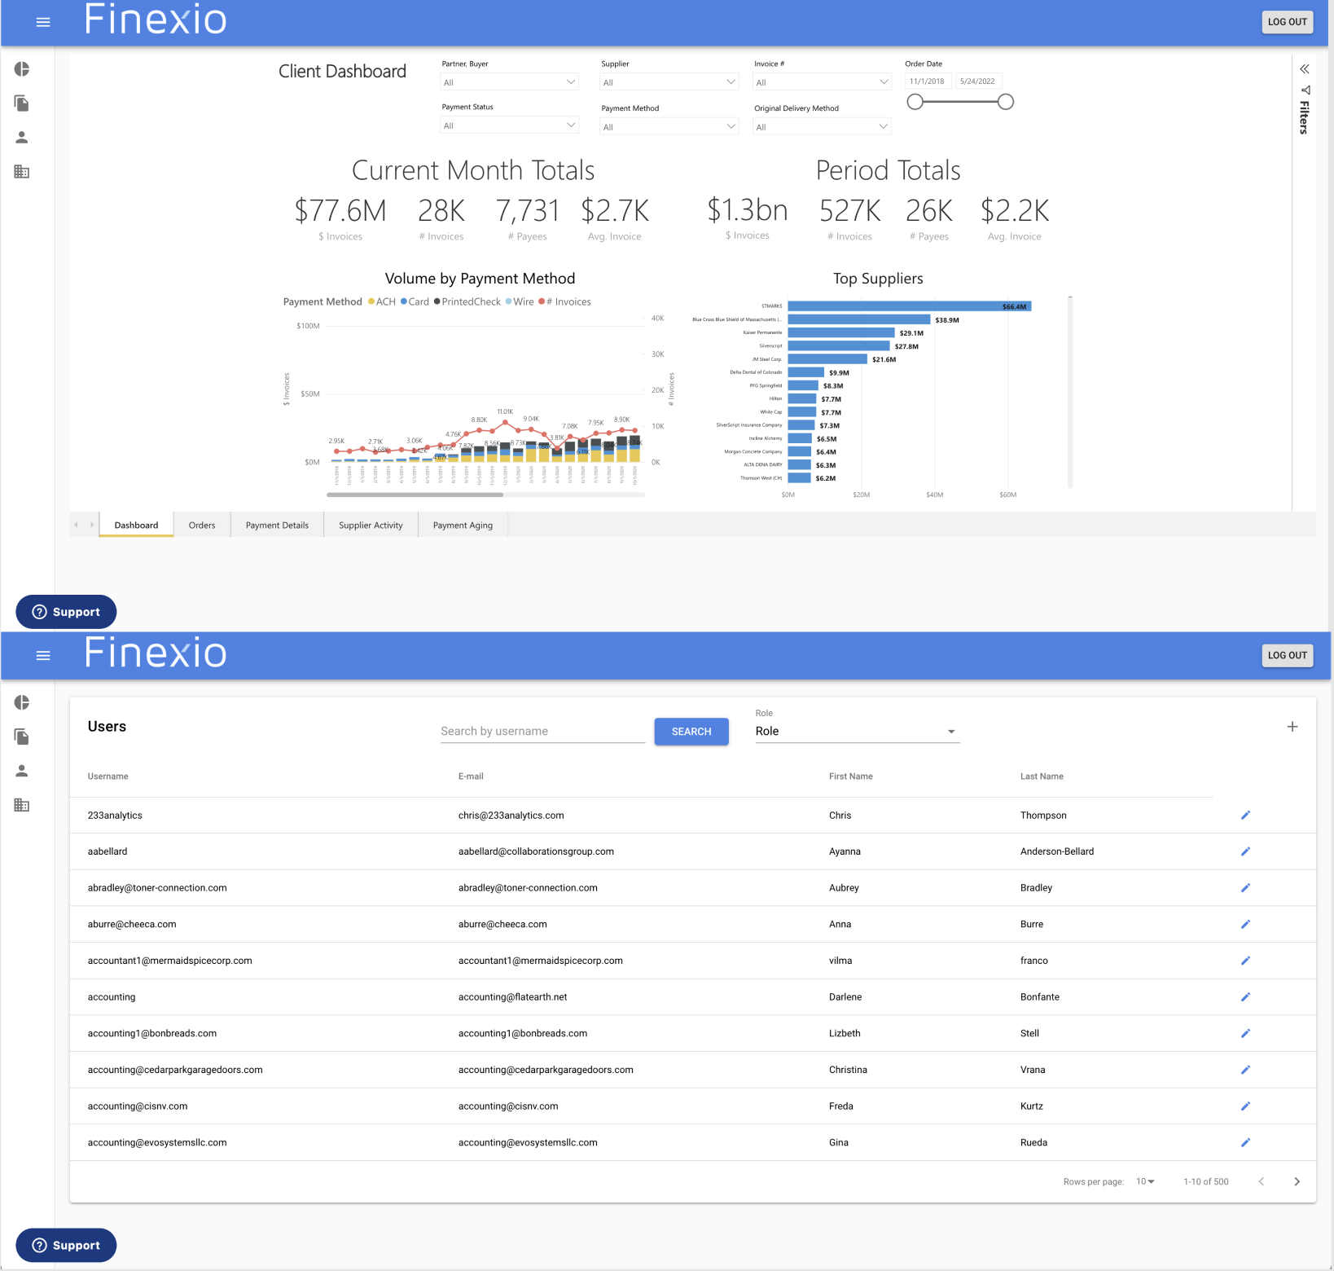Open Partner, Buyer dropdown

pyautogui.click(x=509, y=82)
